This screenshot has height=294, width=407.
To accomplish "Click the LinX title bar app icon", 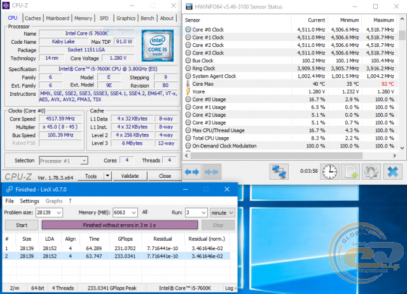I will (x=10, y=189).
